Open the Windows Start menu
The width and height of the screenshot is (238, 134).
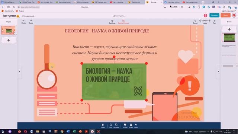tap(3, 131)
